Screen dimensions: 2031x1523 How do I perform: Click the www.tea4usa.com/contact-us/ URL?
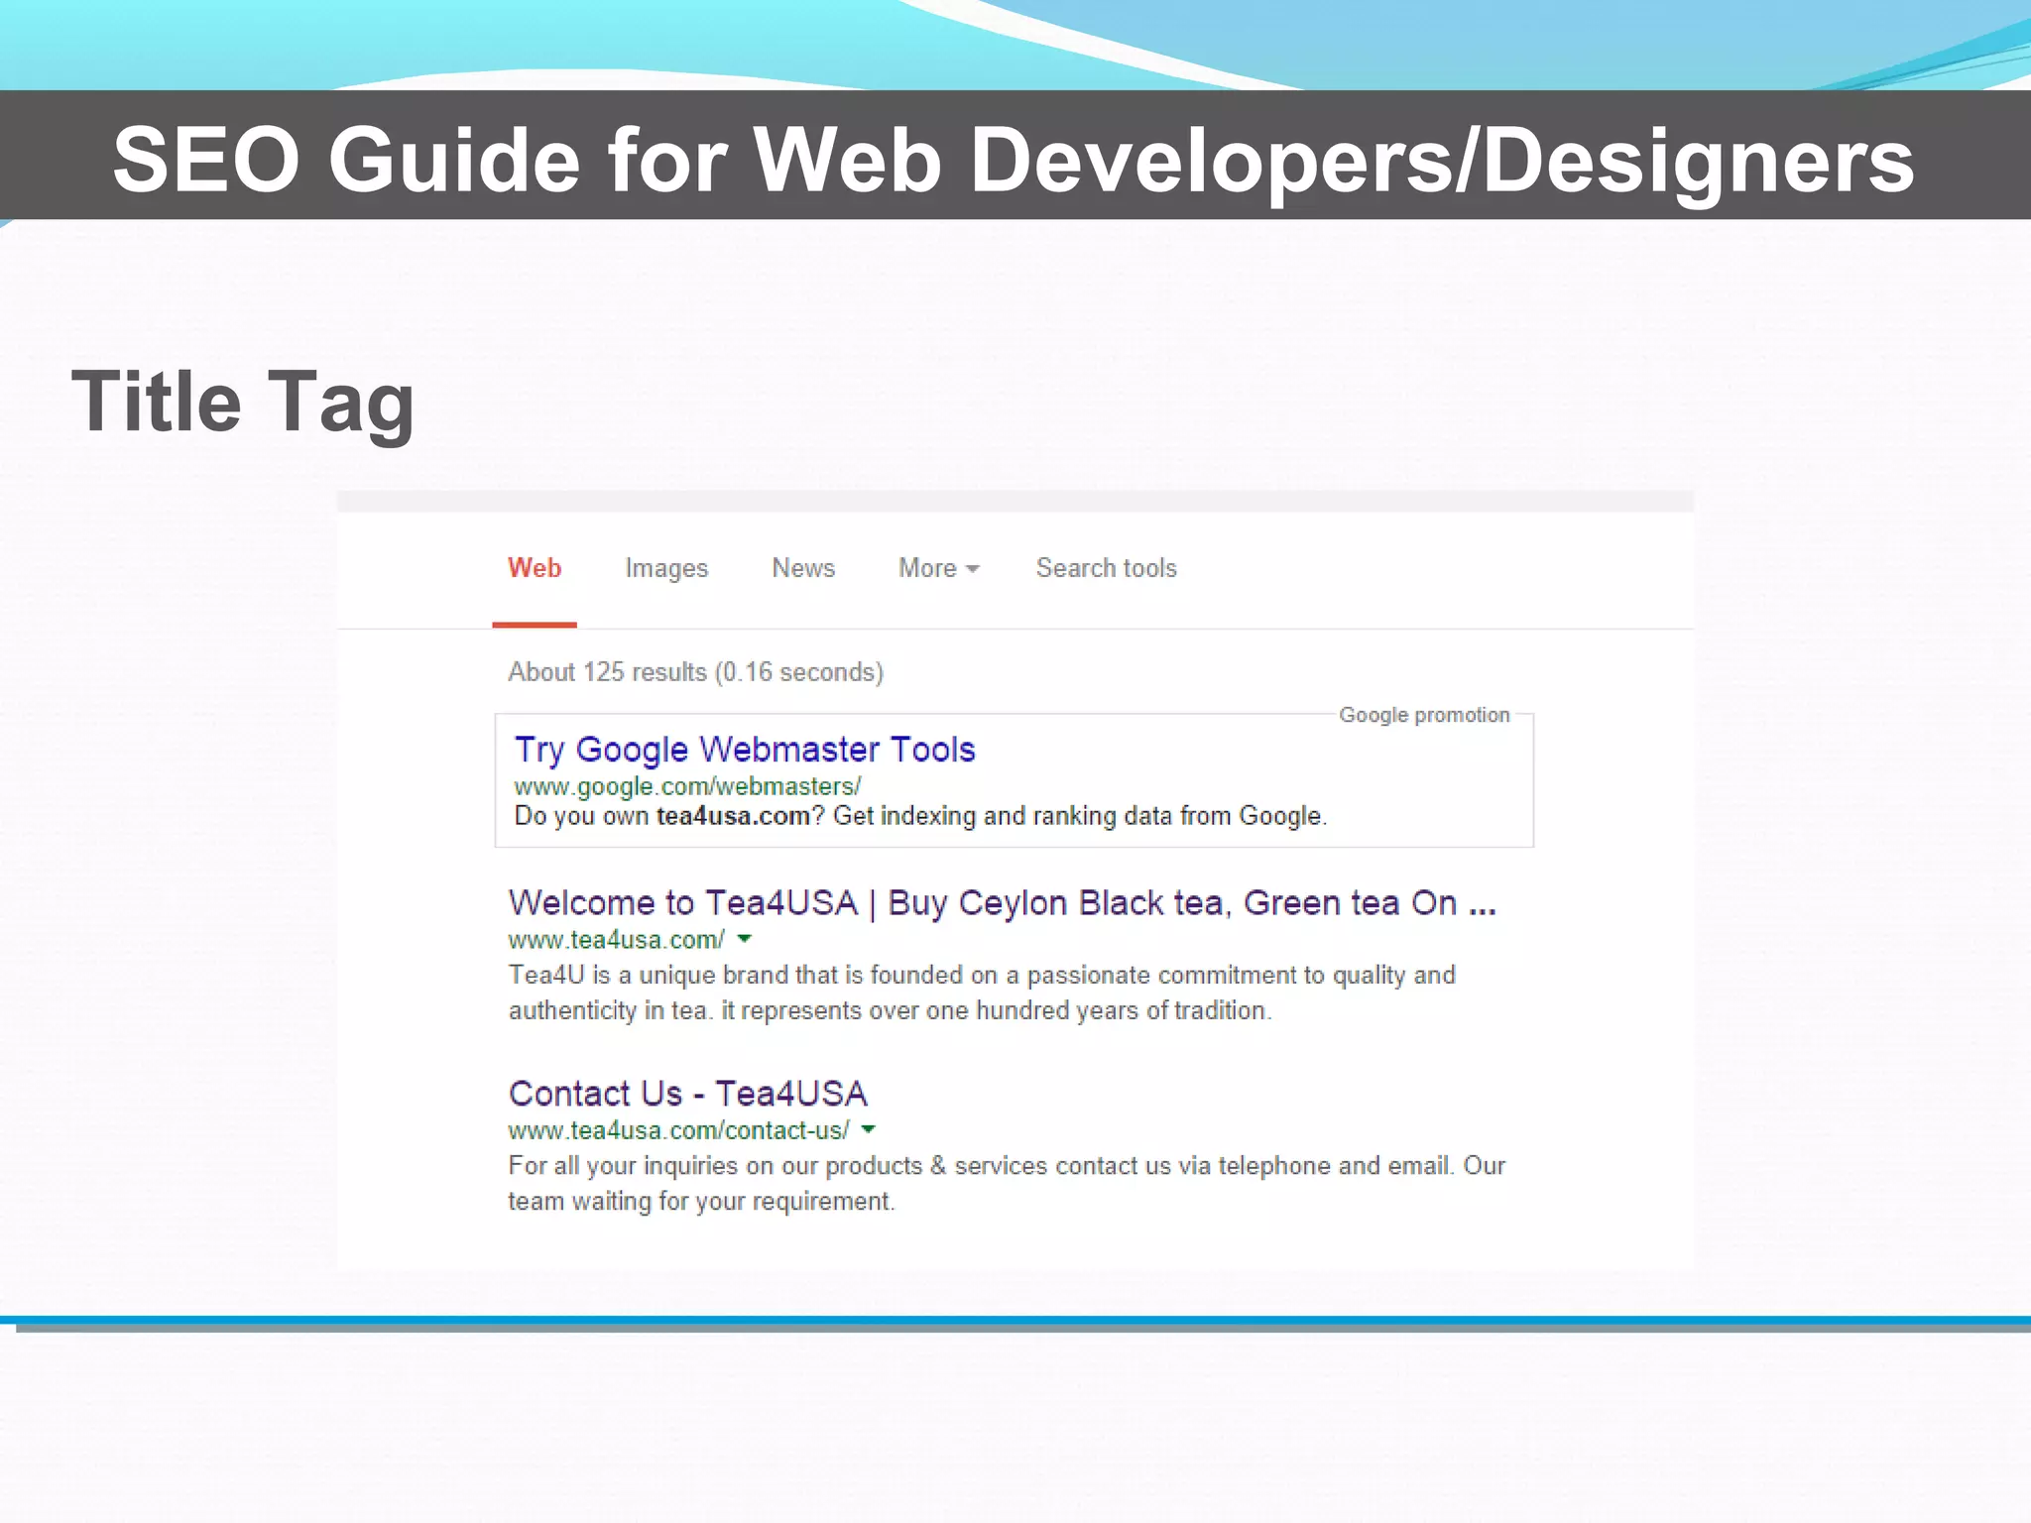click(678, 1130)
